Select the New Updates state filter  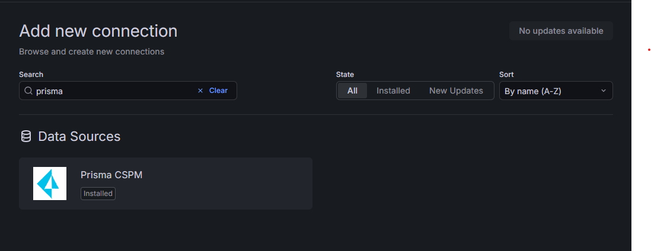pyautogui.click(x=456, y=91)
